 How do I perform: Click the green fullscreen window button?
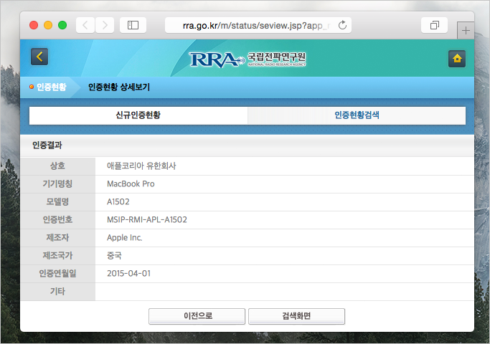click(62, 25)
